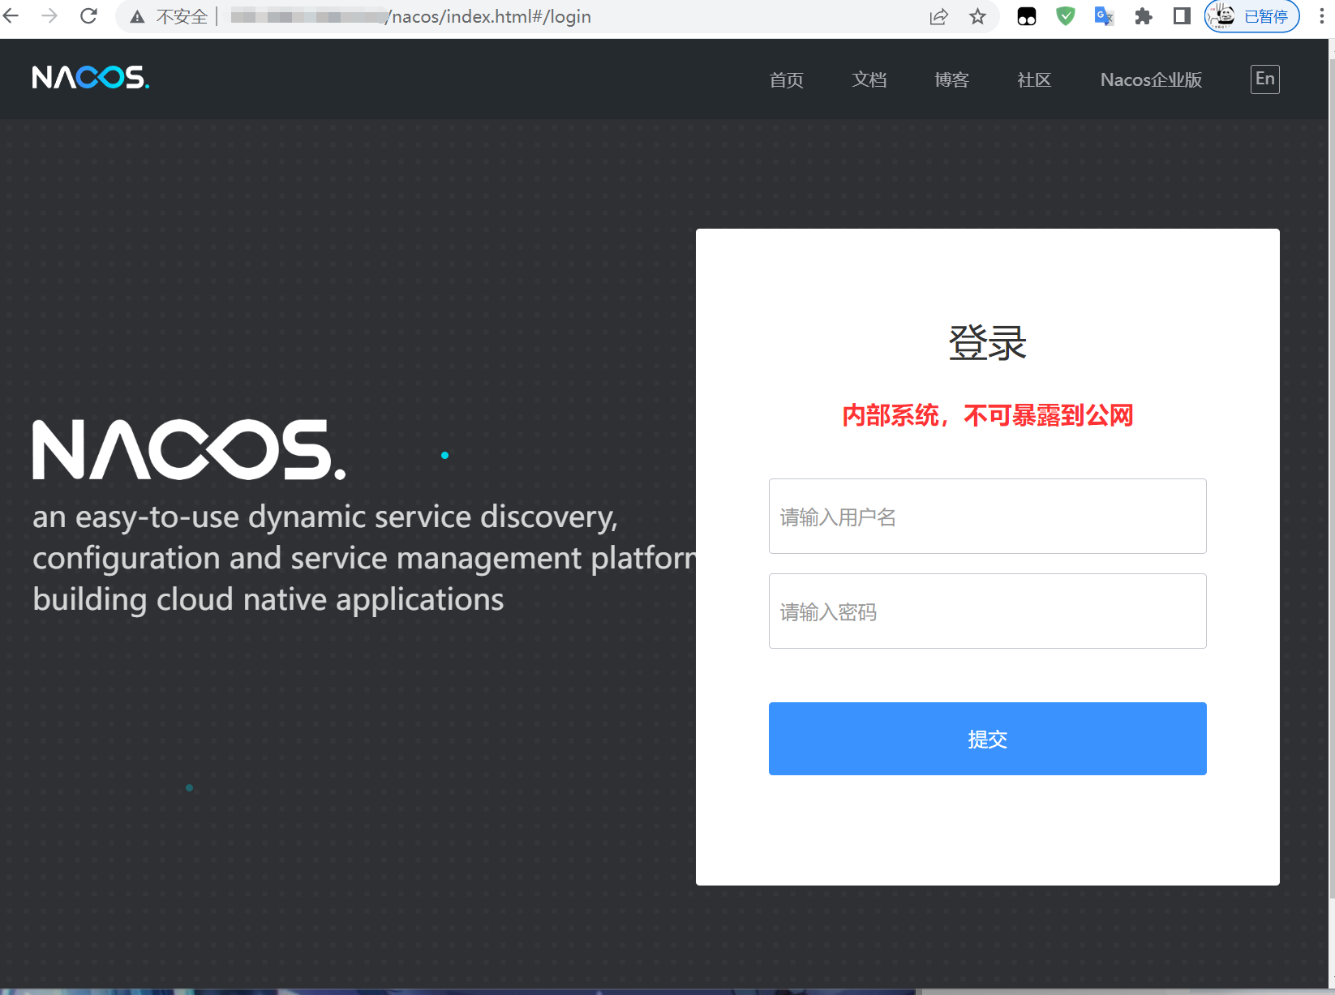This screenshot has width=1335, height=995.
Task: Open the Extensions puzzle piece menu
Action: pos(1144,16)
